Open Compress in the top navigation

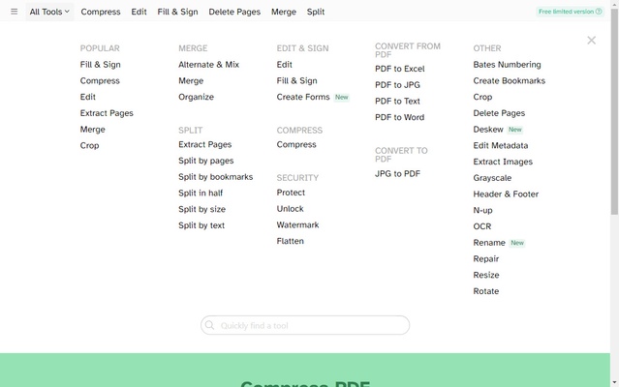[x=101, y=12]
